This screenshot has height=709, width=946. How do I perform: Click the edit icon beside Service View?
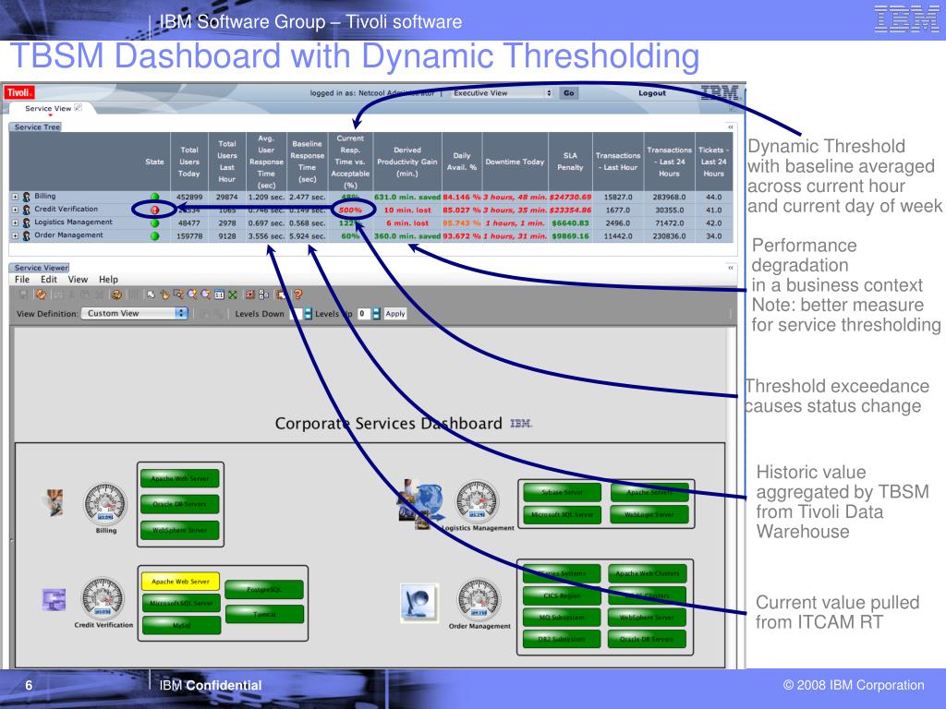(x=78, y=108)
